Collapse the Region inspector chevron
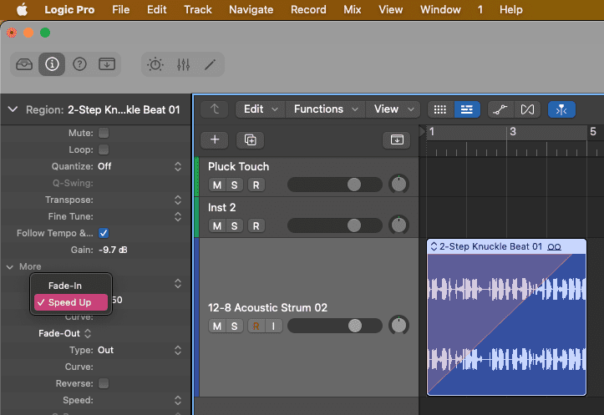This screenshot has width=604, height=415. [x=13, y=109]
